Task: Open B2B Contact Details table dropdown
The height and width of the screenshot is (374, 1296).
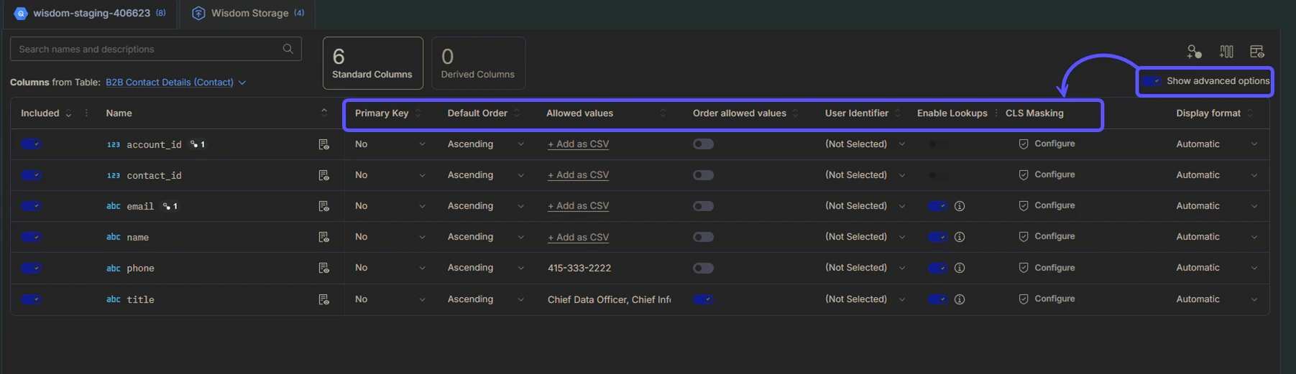Action: point(176,82)
